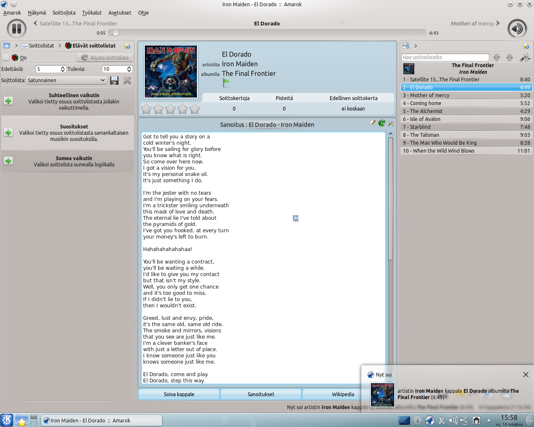534x427 pixels.
Task: Rate the track one star
Action: (146, 109)
